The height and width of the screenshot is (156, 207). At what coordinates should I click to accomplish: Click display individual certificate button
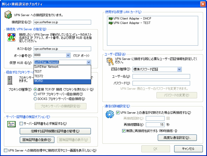point(74,140)
